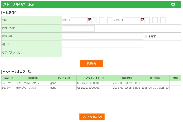Click the 検索(S) search button
Image resolution: width=183 pixels, height=122 pixels.
click(91, 64)
